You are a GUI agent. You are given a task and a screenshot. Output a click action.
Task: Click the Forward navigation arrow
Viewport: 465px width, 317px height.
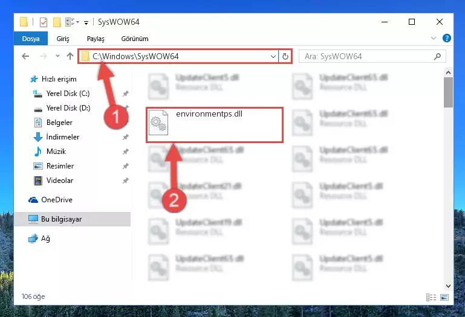coord(44,56)
